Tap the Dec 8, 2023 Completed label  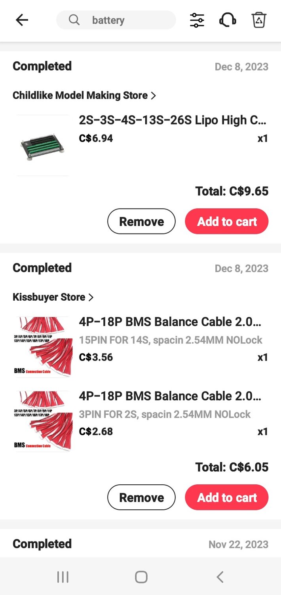pos(42,67)
